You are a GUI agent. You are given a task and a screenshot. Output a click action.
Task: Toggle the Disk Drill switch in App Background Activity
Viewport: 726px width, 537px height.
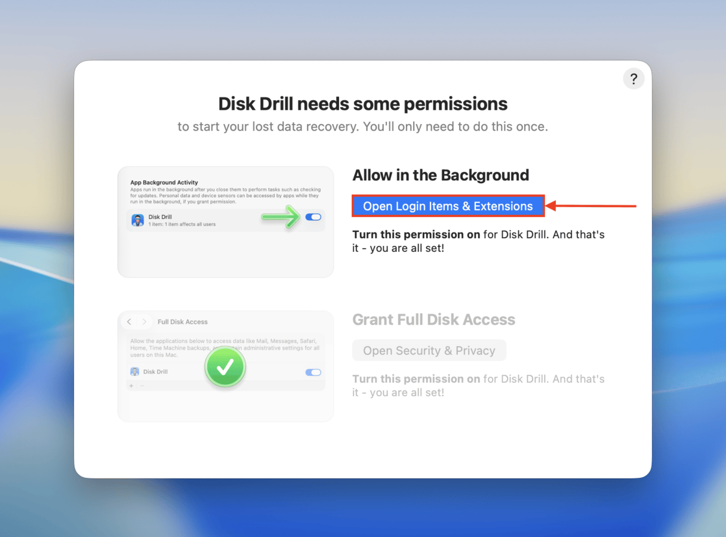(x=313, y=217)
